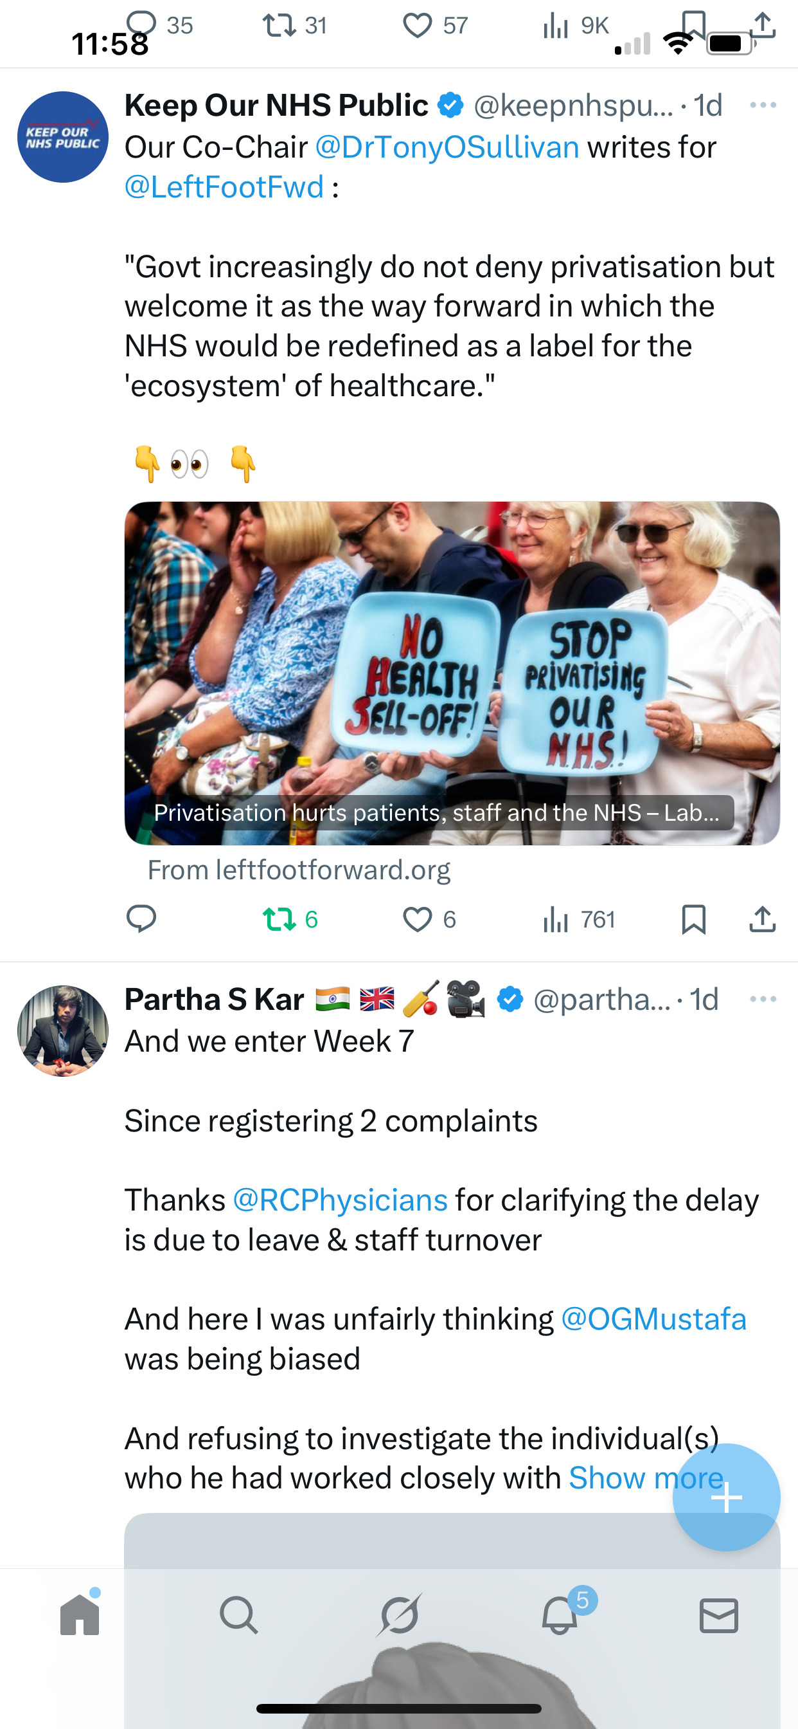Open Partha S Kar's profile picture
This screenshot has height=1729, width=798.
tap(63, 1031)
